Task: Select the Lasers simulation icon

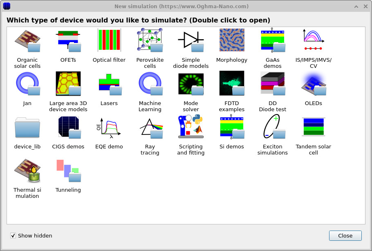Action: pyautogui.click(x=109, y=83)
